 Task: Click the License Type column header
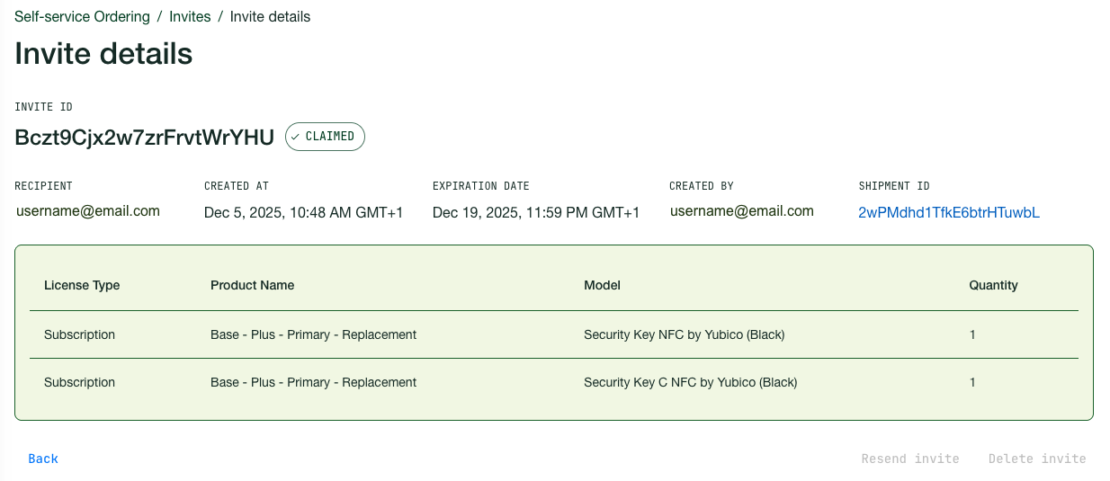pyautogui.click(x=82, y=285)
